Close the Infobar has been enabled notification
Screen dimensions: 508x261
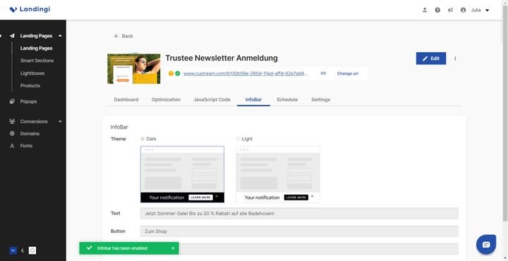coord(173,248)
